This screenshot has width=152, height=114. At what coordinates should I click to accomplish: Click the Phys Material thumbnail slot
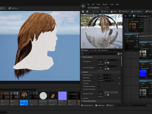coord(101,62)
